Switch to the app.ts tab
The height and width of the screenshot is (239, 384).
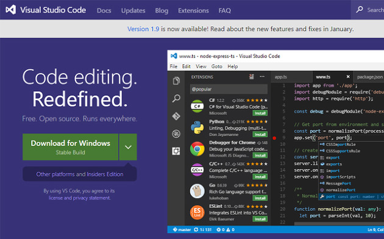pos(292,77)
